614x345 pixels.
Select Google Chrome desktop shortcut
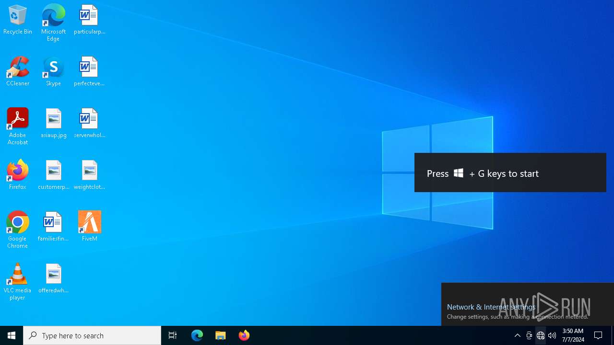[x=18, y=230]
